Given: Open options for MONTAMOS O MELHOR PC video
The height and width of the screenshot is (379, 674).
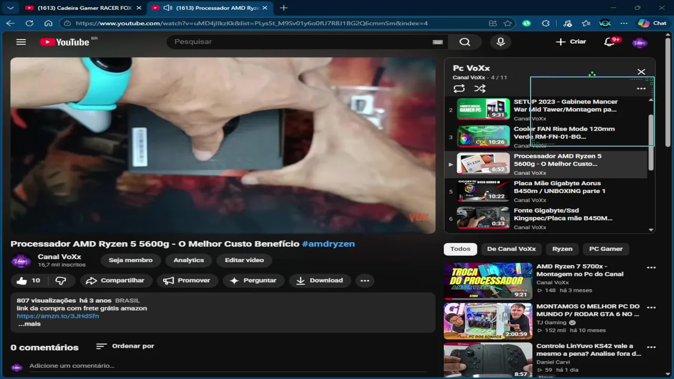Looking at the screenshot, I should pos(651,307).
